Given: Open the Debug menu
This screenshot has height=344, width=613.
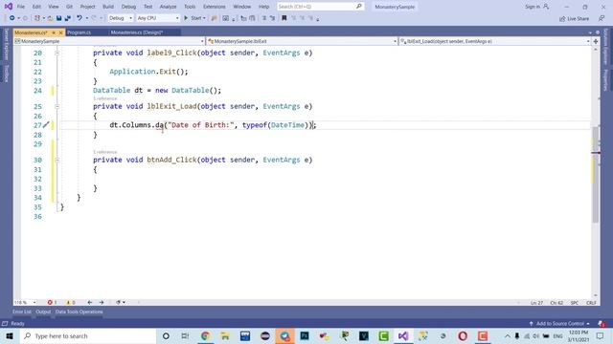Looking at the screenshot, I should [128, 7].
